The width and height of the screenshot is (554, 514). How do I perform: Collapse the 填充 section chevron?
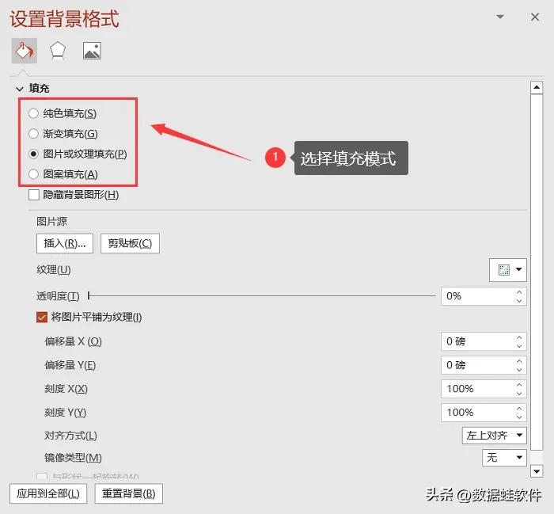20,89
